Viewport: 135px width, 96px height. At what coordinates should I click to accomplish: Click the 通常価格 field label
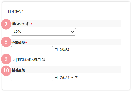(18, 42)
